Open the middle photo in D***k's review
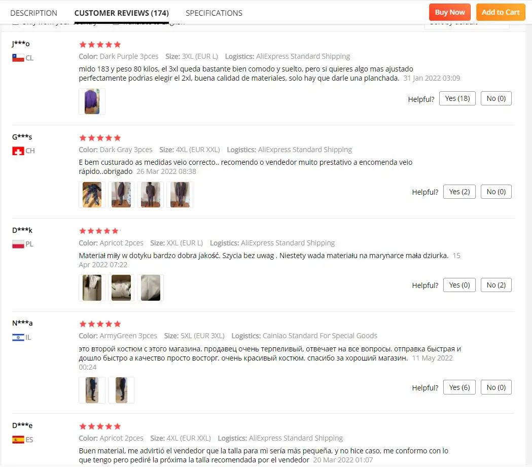This screenshot has width=532, height=467. (121, 288)
